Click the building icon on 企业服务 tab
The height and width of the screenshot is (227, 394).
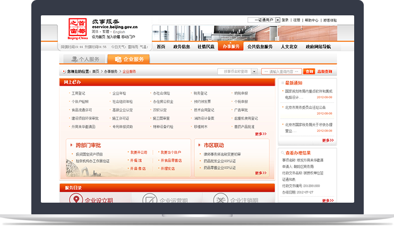tap(117, 59)
